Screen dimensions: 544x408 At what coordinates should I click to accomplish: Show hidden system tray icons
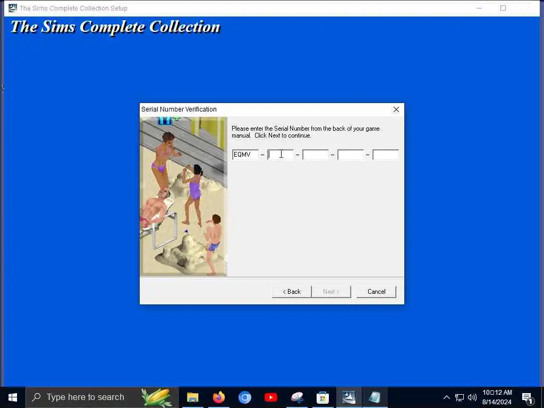click(x=446, y=397)
